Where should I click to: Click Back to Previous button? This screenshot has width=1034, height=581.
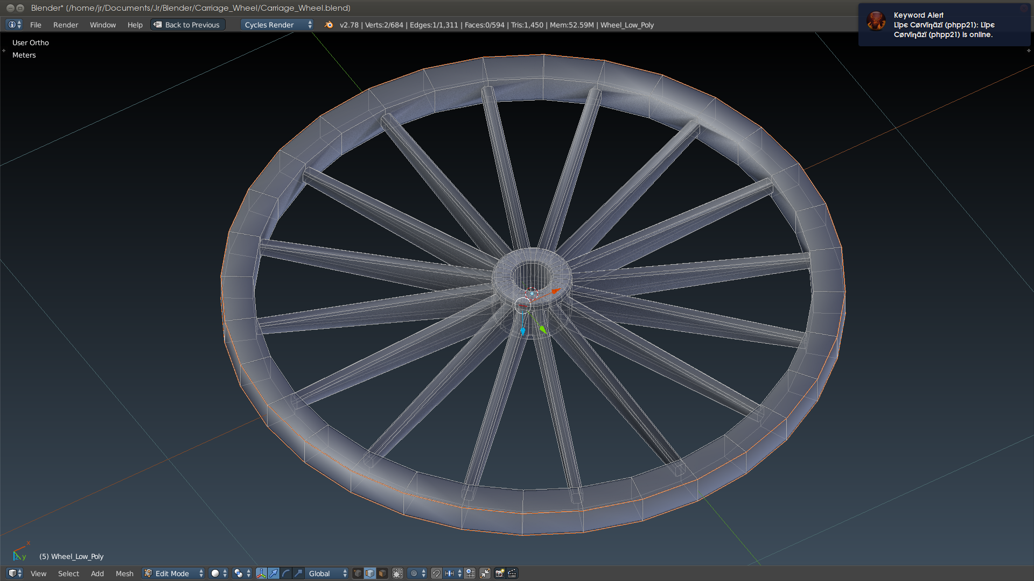pyautogui.click(x=187, y=25)
